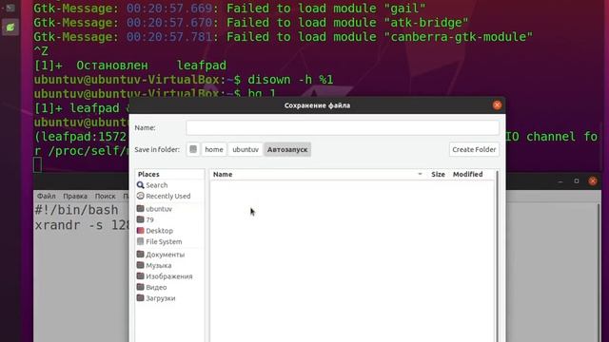This screenshot has height=342, width=609.
Task: Select File System in Places
Action: 164,241
